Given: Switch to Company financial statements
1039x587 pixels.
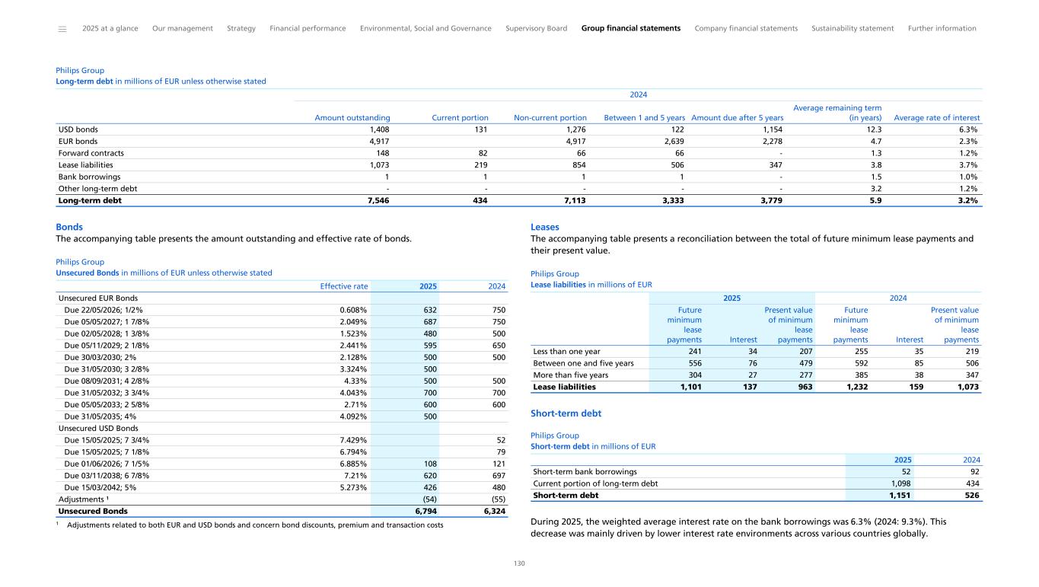Looking at the screenshot, I should [x=746, y=28].
